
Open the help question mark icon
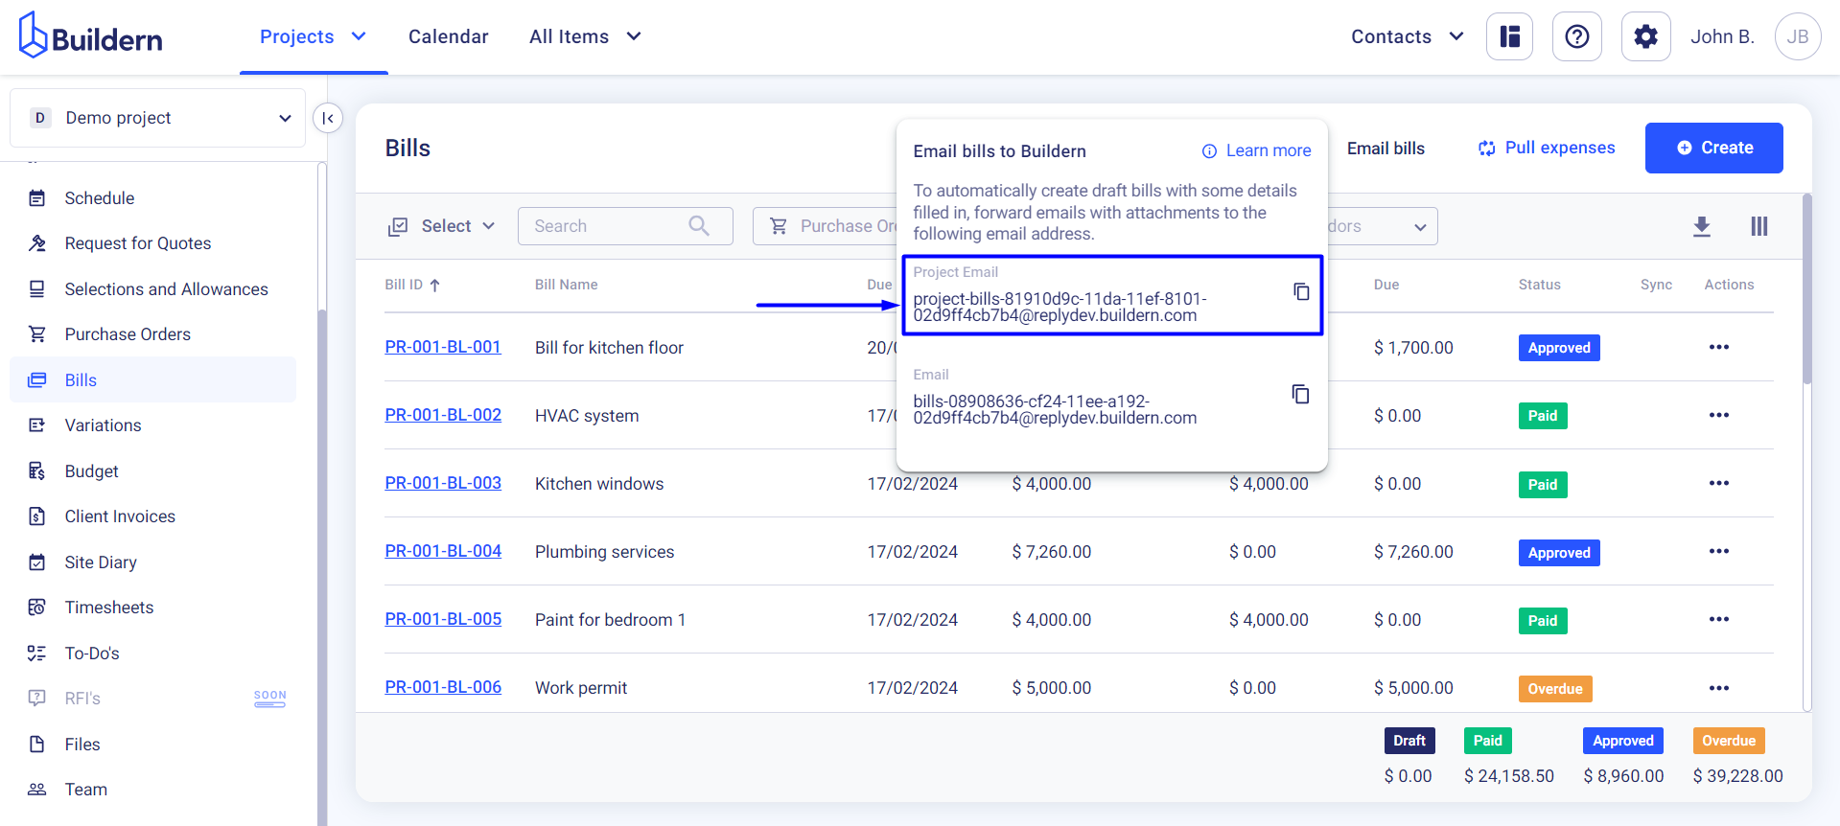[x=1577, y=36]
